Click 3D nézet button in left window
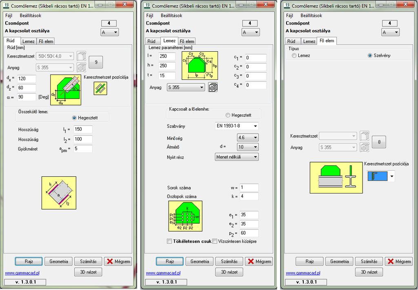 click(88, 272)
